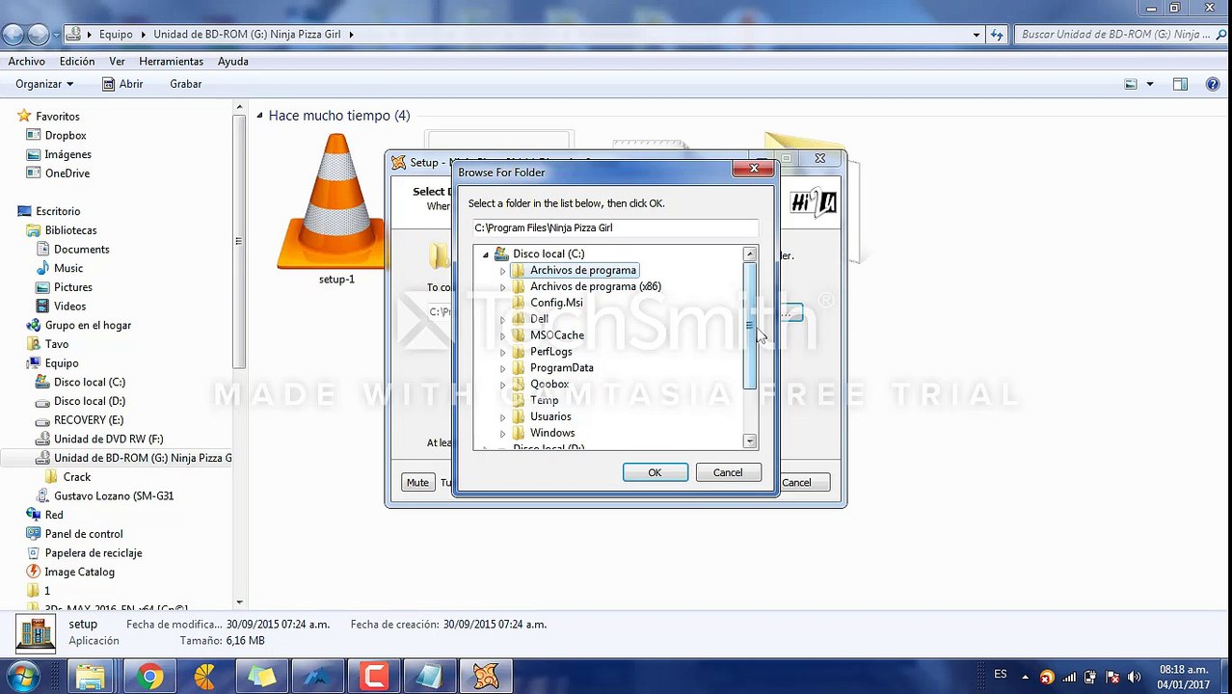Select Grupo en el hogar
The image size is (1232, 694).
click(x=88, y=326)
